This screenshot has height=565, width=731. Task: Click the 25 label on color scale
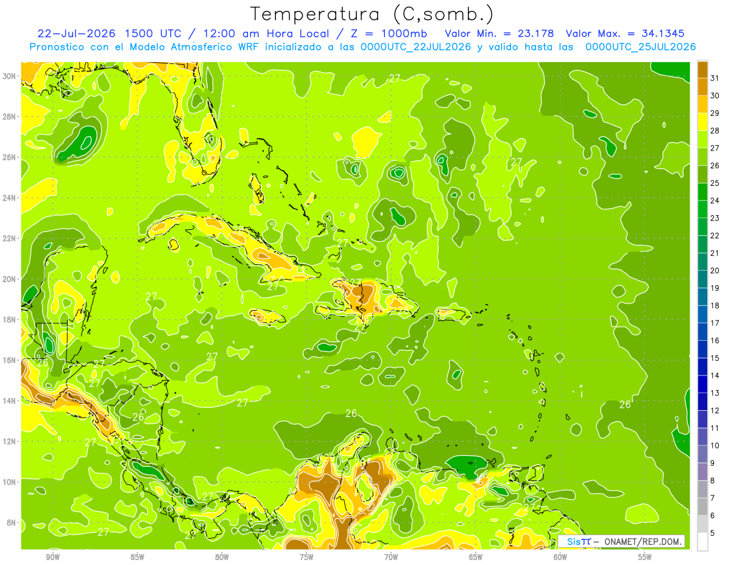coord(715,183)
